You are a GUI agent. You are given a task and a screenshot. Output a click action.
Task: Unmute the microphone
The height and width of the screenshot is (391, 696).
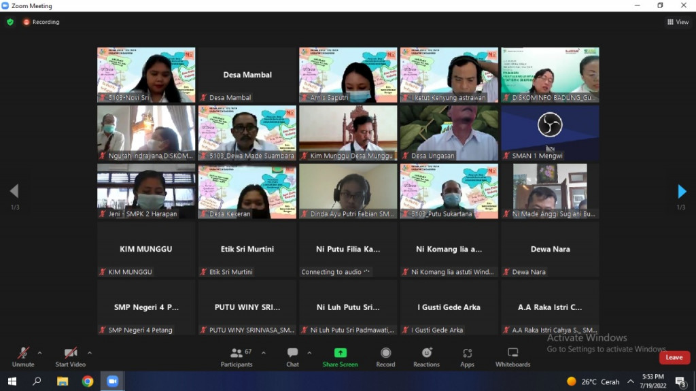[23, 356]
